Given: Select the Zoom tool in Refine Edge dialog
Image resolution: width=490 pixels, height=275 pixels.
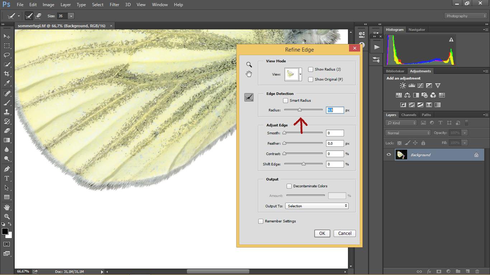Looking at the screenshot, I should [x=249, y=64].
